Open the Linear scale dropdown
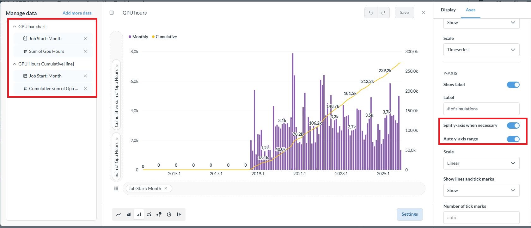531x228 pixels. tap(481, 163)
